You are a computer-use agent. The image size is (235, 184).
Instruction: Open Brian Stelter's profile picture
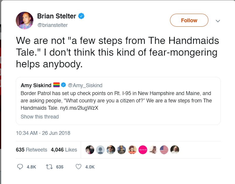[25, 20]
